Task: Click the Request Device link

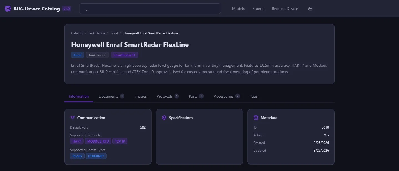Action: [285, 9]
